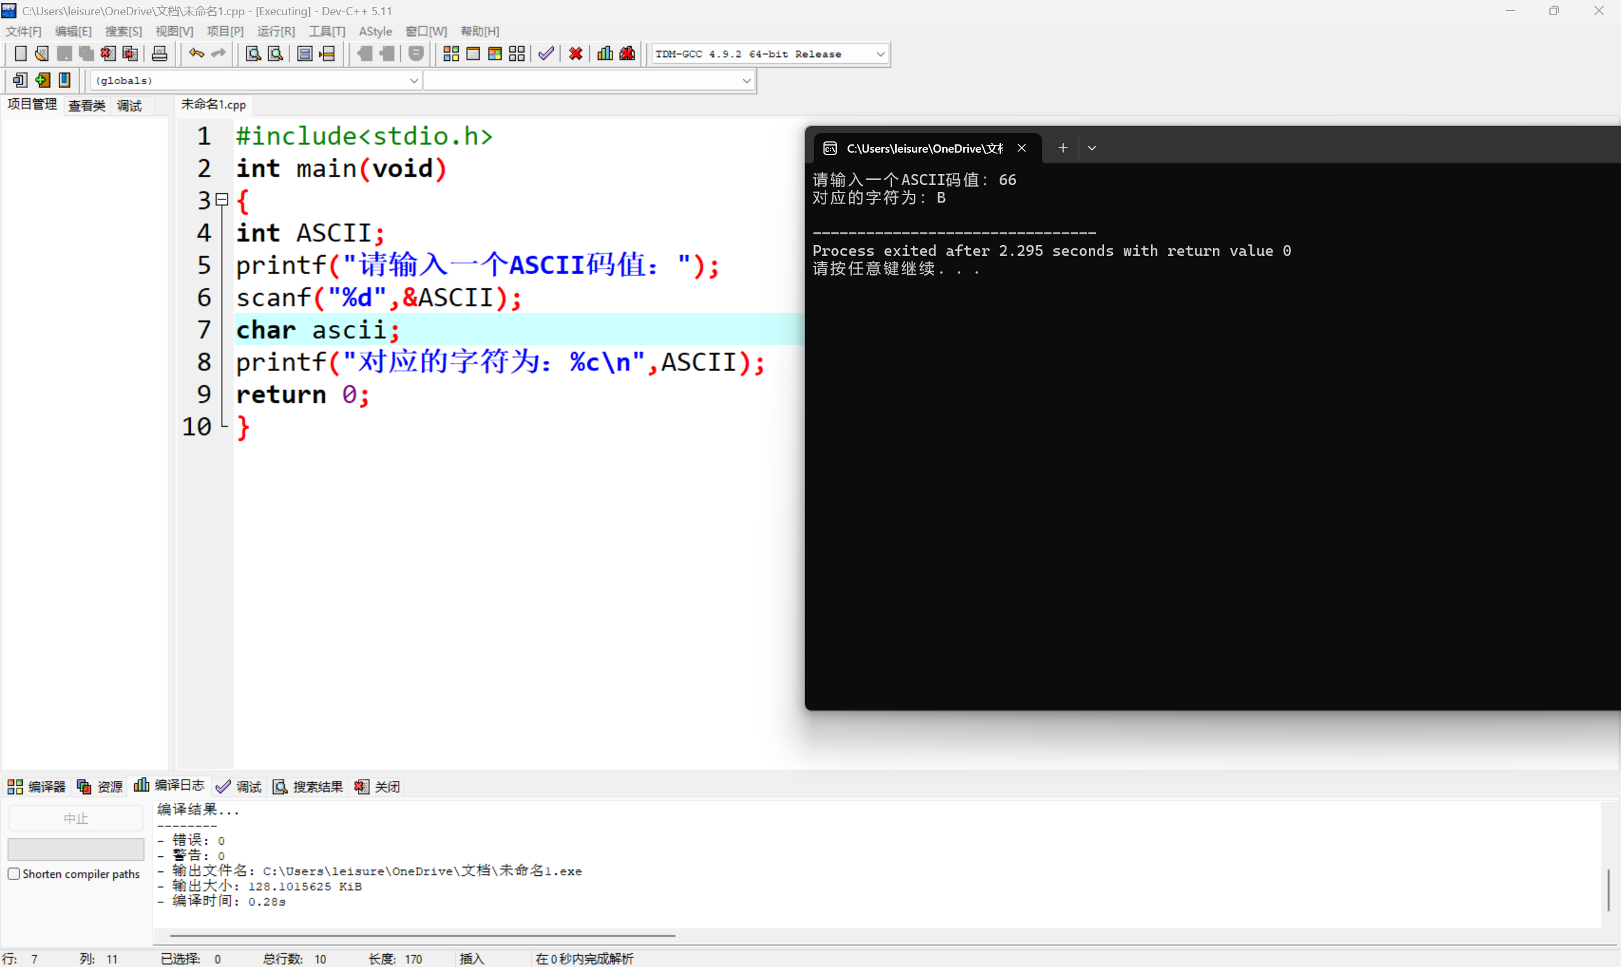Expand the globals class browser dropdown

coord(414,80)
